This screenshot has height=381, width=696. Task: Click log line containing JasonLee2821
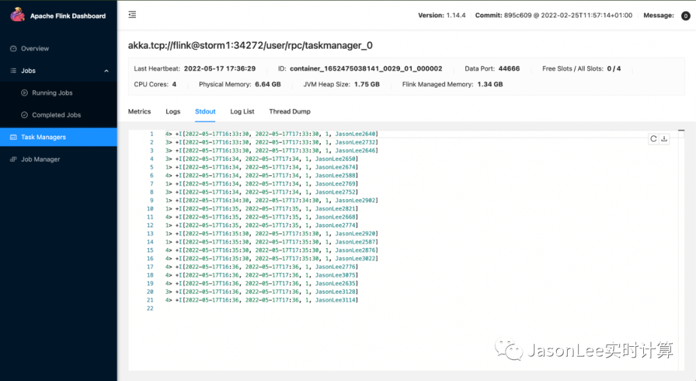click(262, 209)
